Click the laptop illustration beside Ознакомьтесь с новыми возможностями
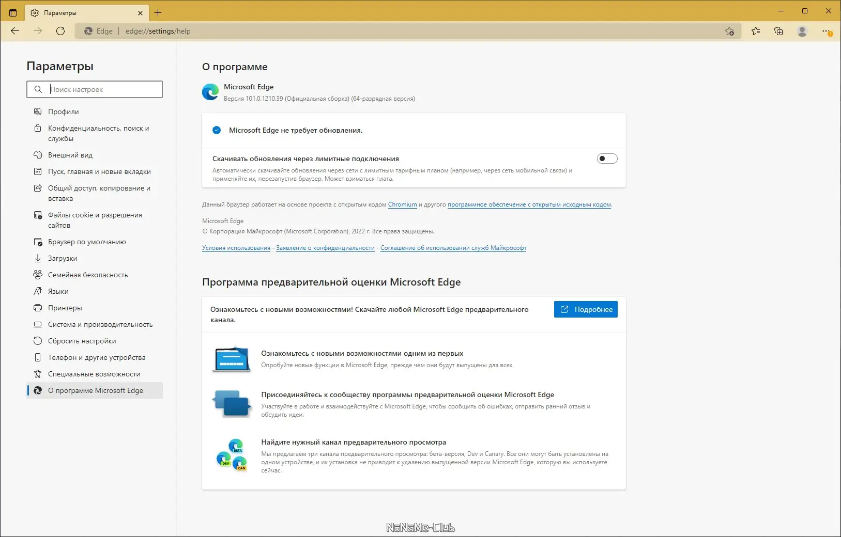The image size is (841, 537). [232, 359]
